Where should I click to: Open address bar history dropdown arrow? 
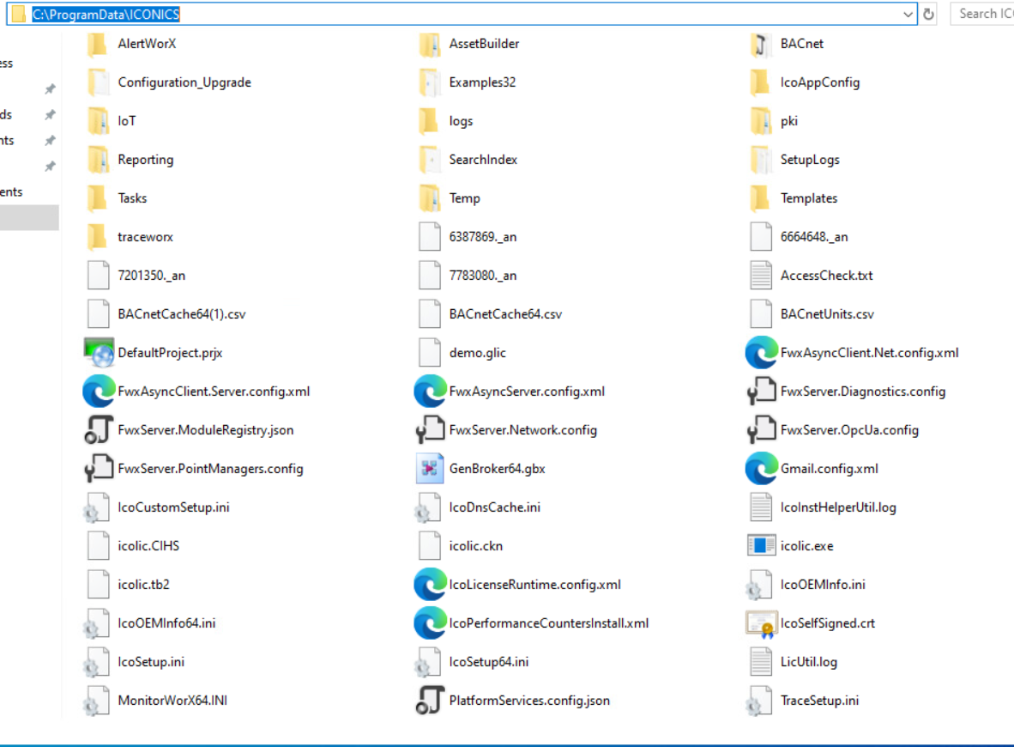click(908, 15)
